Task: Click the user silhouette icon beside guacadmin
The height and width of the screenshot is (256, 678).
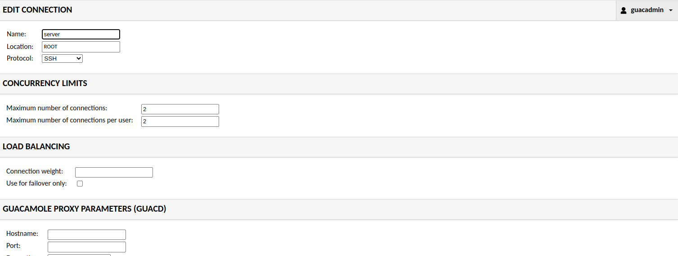Action: click(624, 10)
